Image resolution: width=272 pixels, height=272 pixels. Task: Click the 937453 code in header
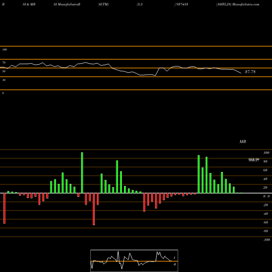(x=182, y=4)
